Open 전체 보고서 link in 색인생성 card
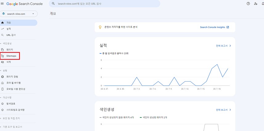The height and width of the screenshot is (131, 264). click(222, 110)
